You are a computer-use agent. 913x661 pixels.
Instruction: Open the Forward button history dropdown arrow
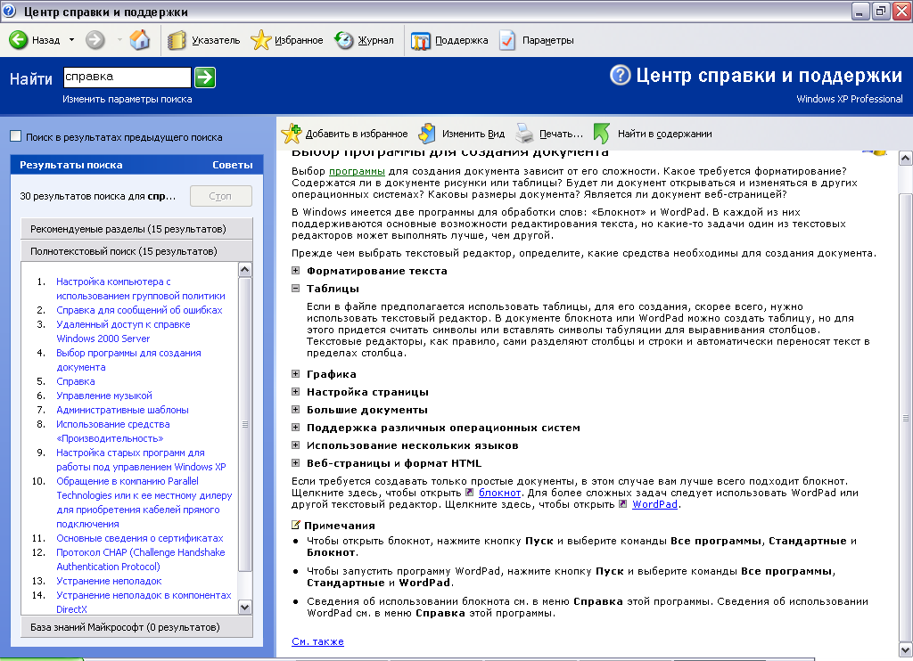(x=119, y=40)
